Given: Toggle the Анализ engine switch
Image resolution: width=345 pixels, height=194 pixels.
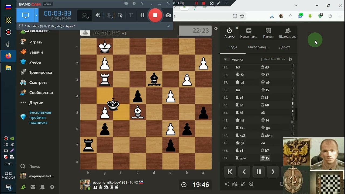Looking at the screenshot, I should click(x=226, y=59).
